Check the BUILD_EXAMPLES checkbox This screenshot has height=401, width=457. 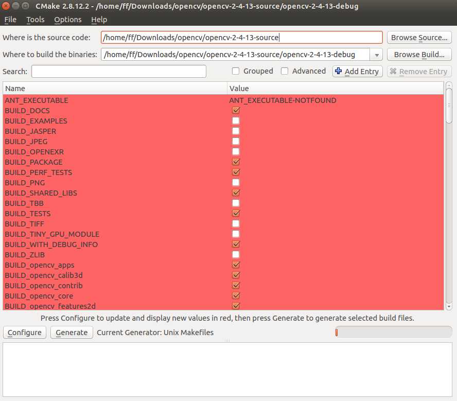pos(236,120)
